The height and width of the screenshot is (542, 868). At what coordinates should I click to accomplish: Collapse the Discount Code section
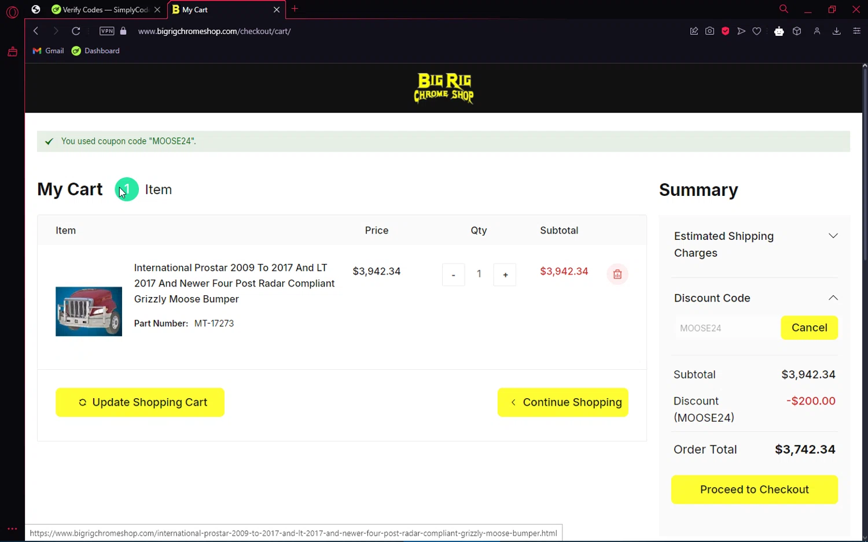[x=755, y=298]
